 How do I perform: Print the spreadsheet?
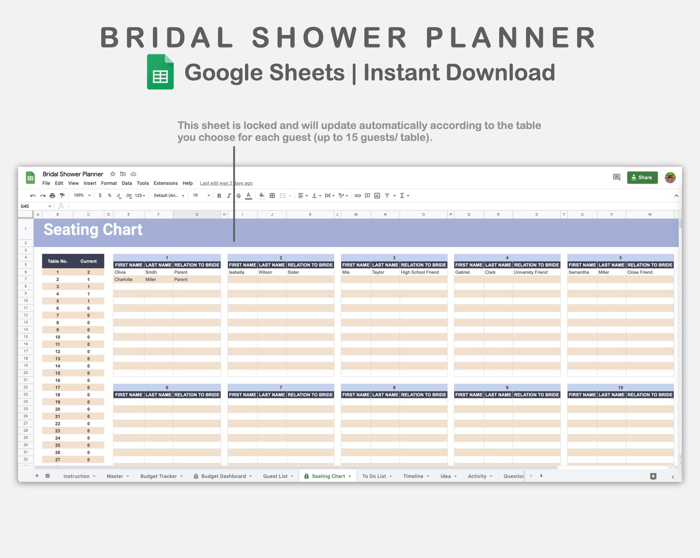click(53, 196)
